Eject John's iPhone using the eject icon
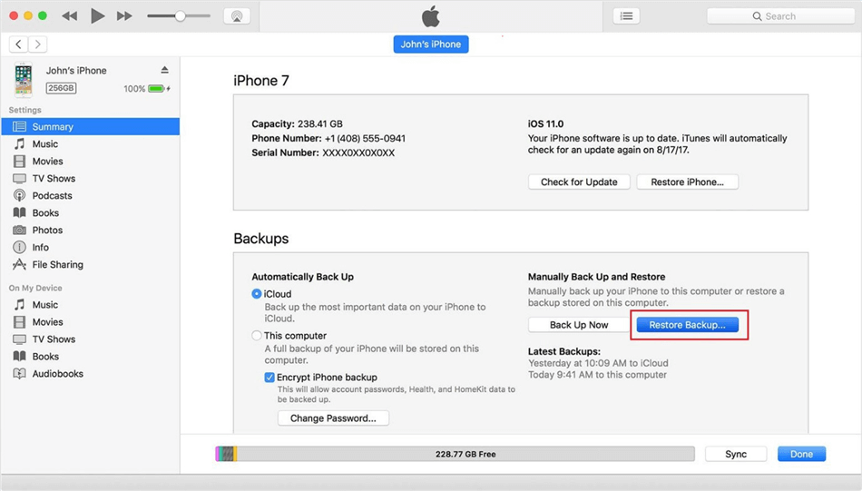Screen dimensions: 862x491 pos(164,70)
